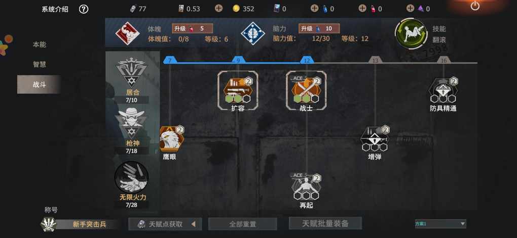Select the 防具精通 armor talent
Image resolution: width=517 pixels, height=238 pixels.
coord(443,90)
